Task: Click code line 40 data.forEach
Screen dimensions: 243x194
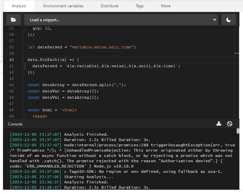Action: tap(53, 60)
